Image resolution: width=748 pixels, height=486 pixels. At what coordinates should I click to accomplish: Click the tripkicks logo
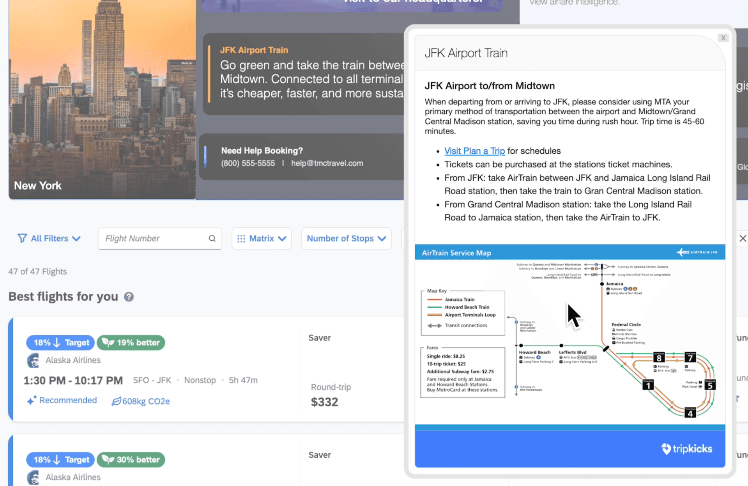[687, 449]
